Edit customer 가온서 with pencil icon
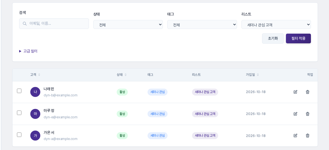 [x=295, y=136]
